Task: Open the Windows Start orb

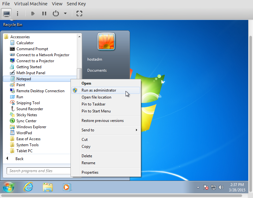Action: pos(9,187)
